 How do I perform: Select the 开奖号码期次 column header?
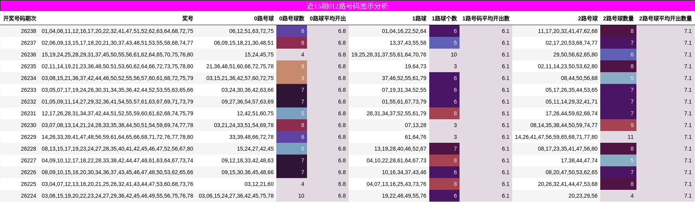point(20,18)
